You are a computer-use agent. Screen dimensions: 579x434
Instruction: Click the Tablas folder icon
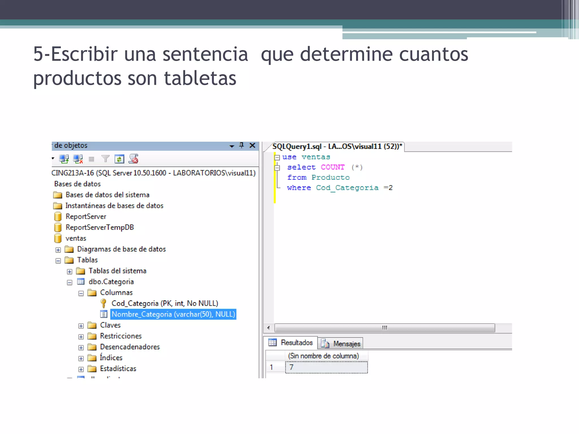(x=69, y=260)
